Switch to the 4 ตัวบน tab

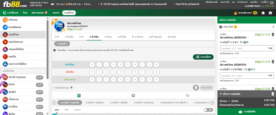coord(108,37)
